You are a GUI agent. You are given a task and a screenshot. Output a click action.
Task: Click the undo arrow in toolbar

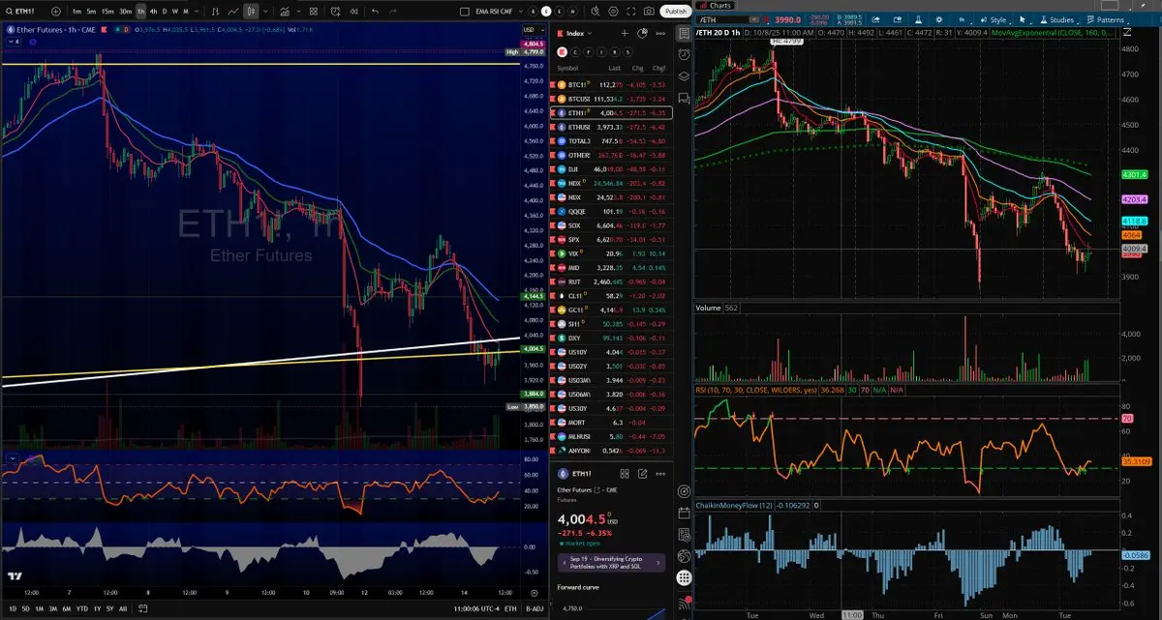tap(375, 12)
